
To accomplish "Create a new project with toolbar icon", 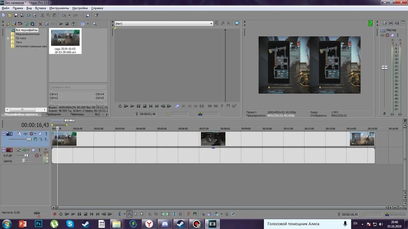I will [x=4, y=15].
